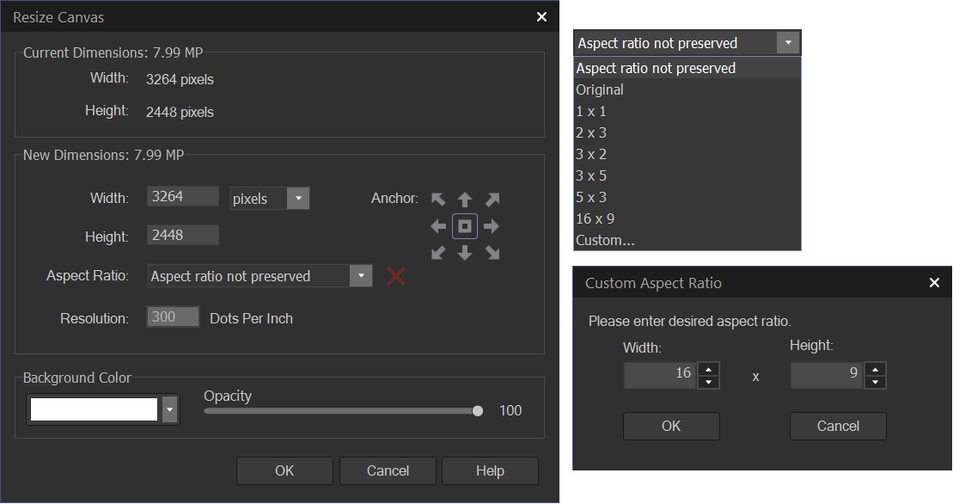Select Custom... from aspect ratio list
953x504 pixels.
point(606,240)
